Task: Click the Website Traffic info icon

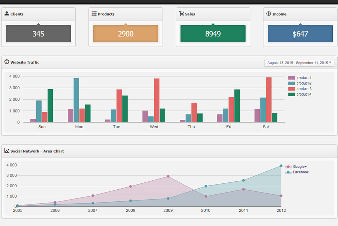Action: tap(6, 62)
